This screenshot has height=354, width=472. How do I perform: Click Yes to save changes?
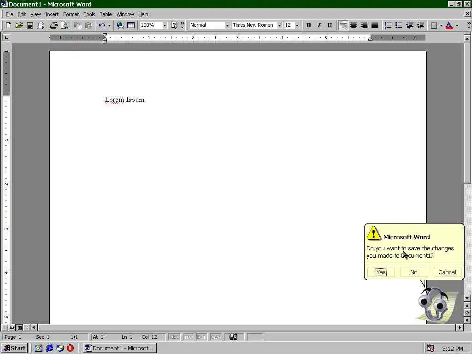(381, 272)
